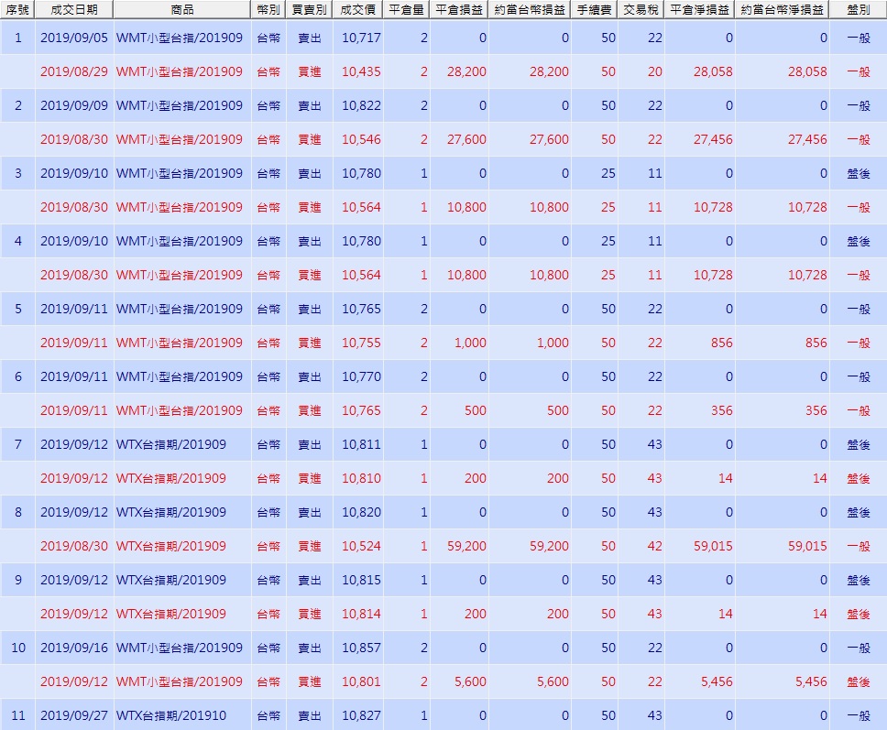Select row number 7 WTX台指期 entry
The height and width of the screenshot is (730, 887).
443,444
